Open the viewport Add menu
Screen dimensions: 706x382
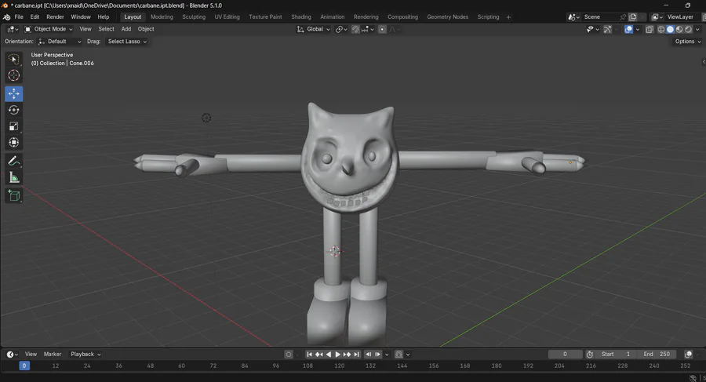[126, 29]
